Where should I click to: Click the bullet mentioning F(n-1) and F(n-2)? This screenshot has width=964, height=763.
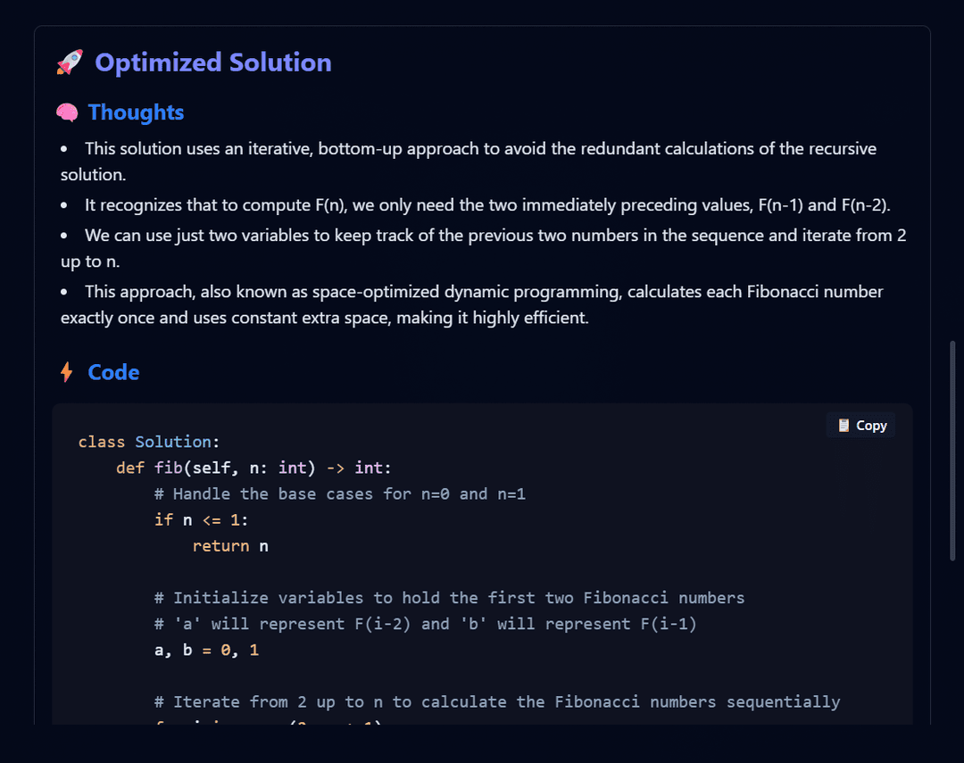point(475,204)
